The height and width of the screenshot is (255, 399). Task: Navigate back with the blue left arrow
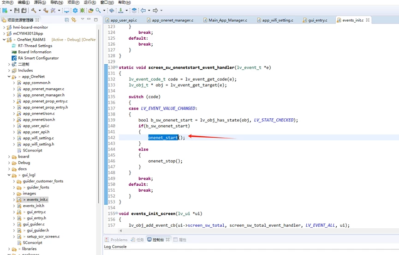click(143, 11)
